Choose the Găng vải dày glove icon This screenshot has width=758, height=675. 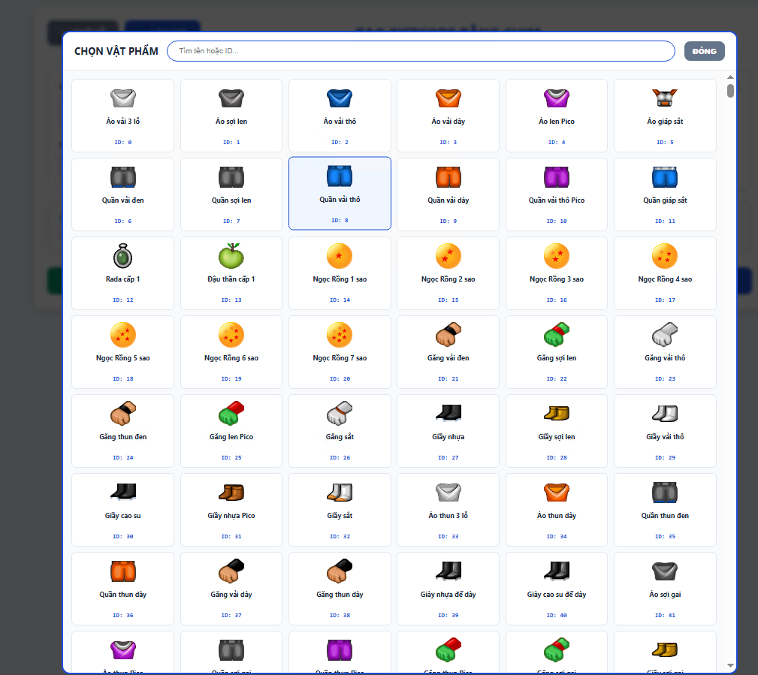point(231,571)
